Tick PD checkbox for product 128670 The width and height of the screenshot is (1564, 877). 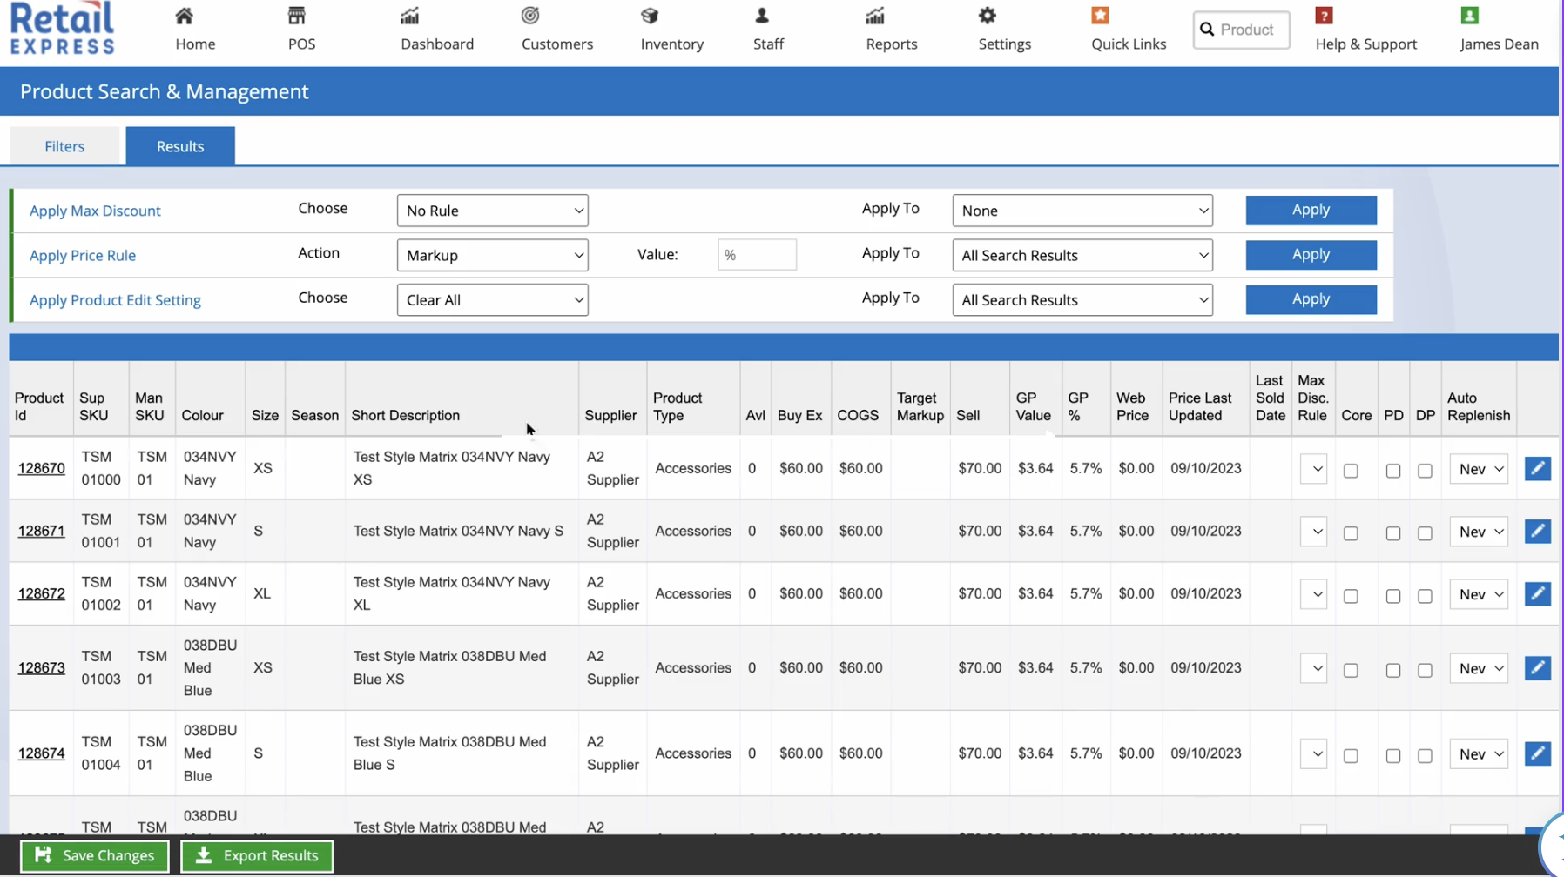click(1393, 471)
